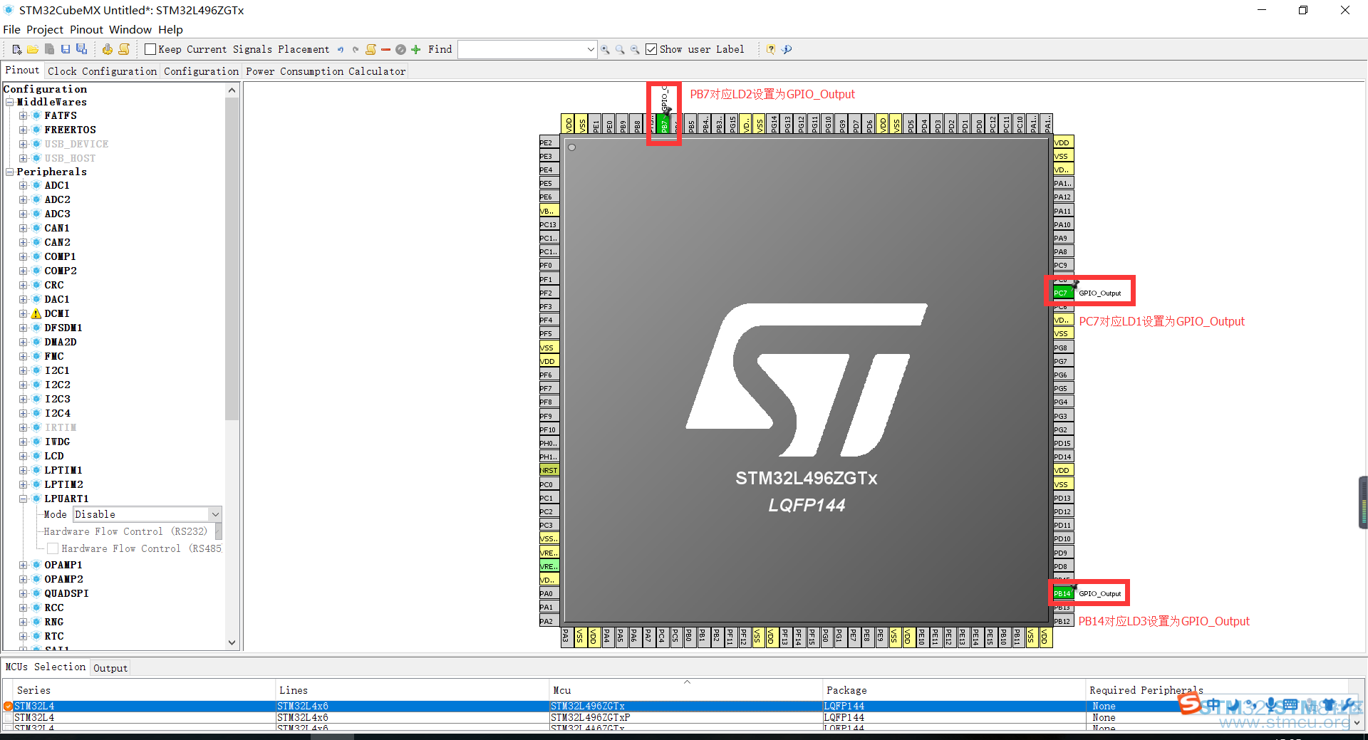This screenshot has height=740, width=1368.
Task: Select the FREERTOS tree item
Action: (70, 130)
